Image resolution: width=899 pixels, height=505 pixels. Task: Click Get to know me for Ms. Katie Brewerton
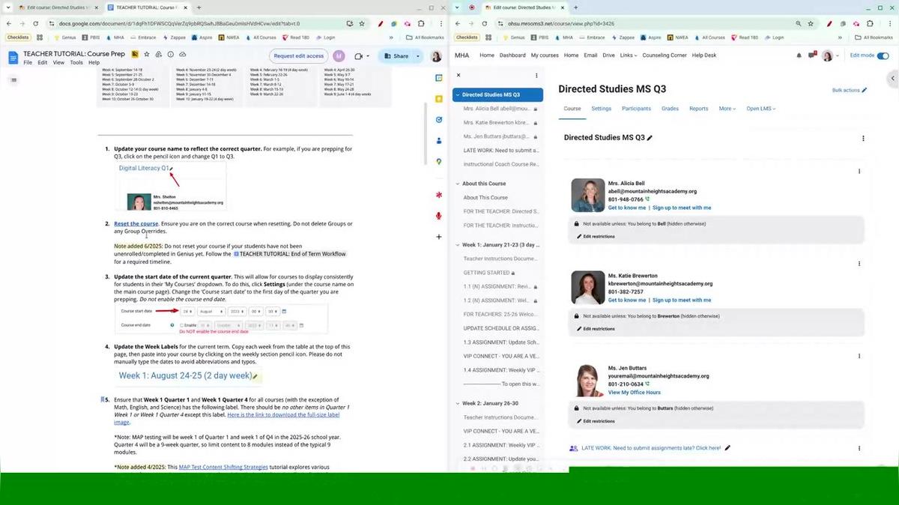[x=627, y=300]
